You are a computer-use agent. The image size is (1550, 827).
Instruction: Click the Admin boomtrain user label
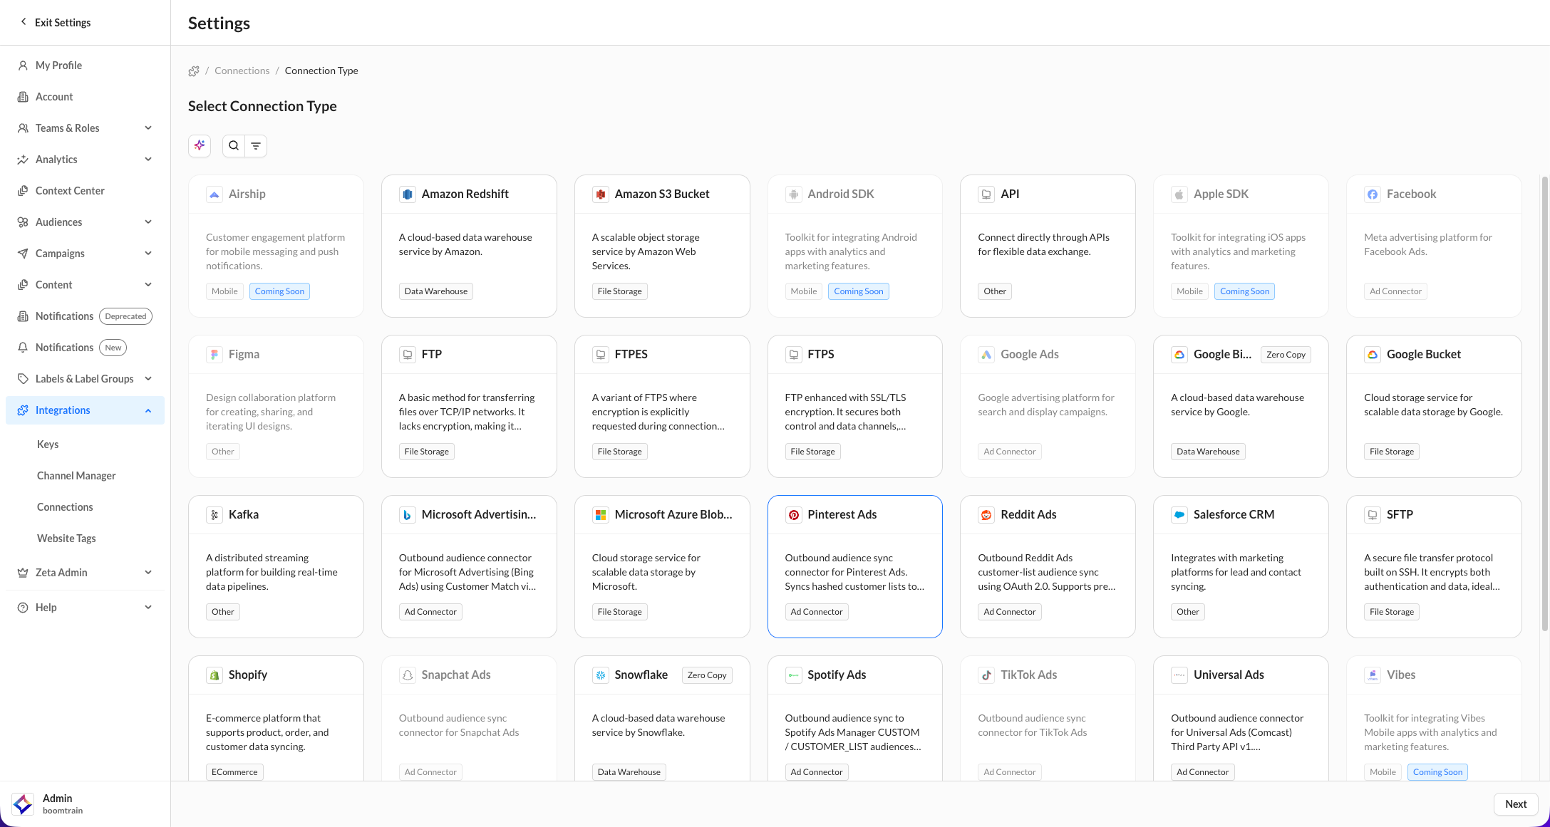pyautogui.click(x=63, y=804)
